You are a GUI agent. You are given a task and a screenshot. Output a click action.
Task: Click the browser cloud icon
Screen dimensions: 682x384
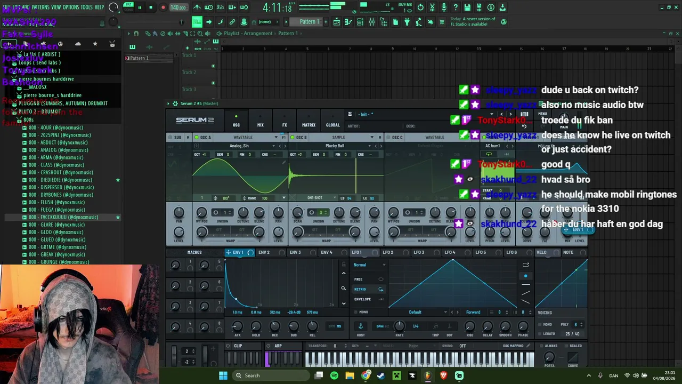pos(78,44)
